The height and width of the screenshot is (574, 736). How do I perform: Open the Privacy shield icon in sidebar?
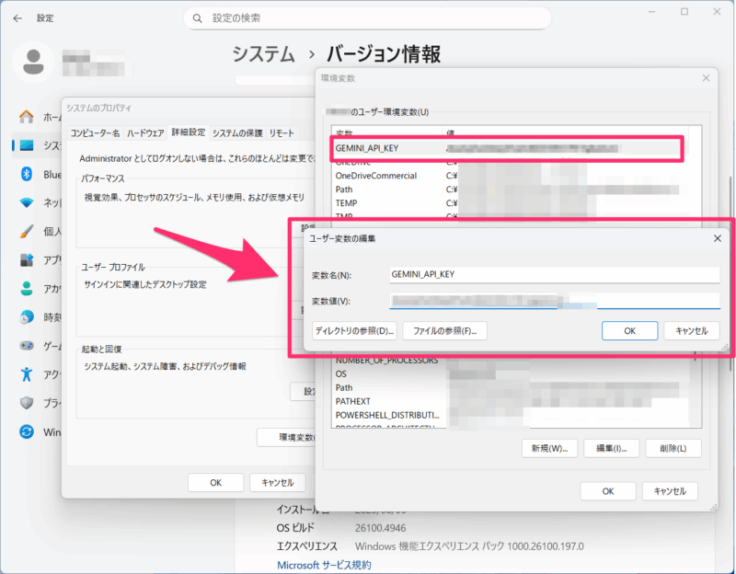[27, 403]
